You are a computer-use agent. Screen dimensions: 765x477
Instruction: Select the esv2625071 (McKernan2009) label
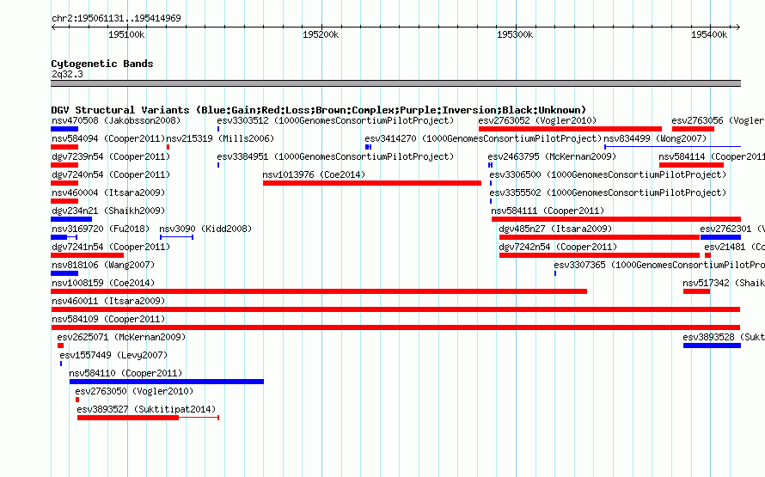(121, 337)
